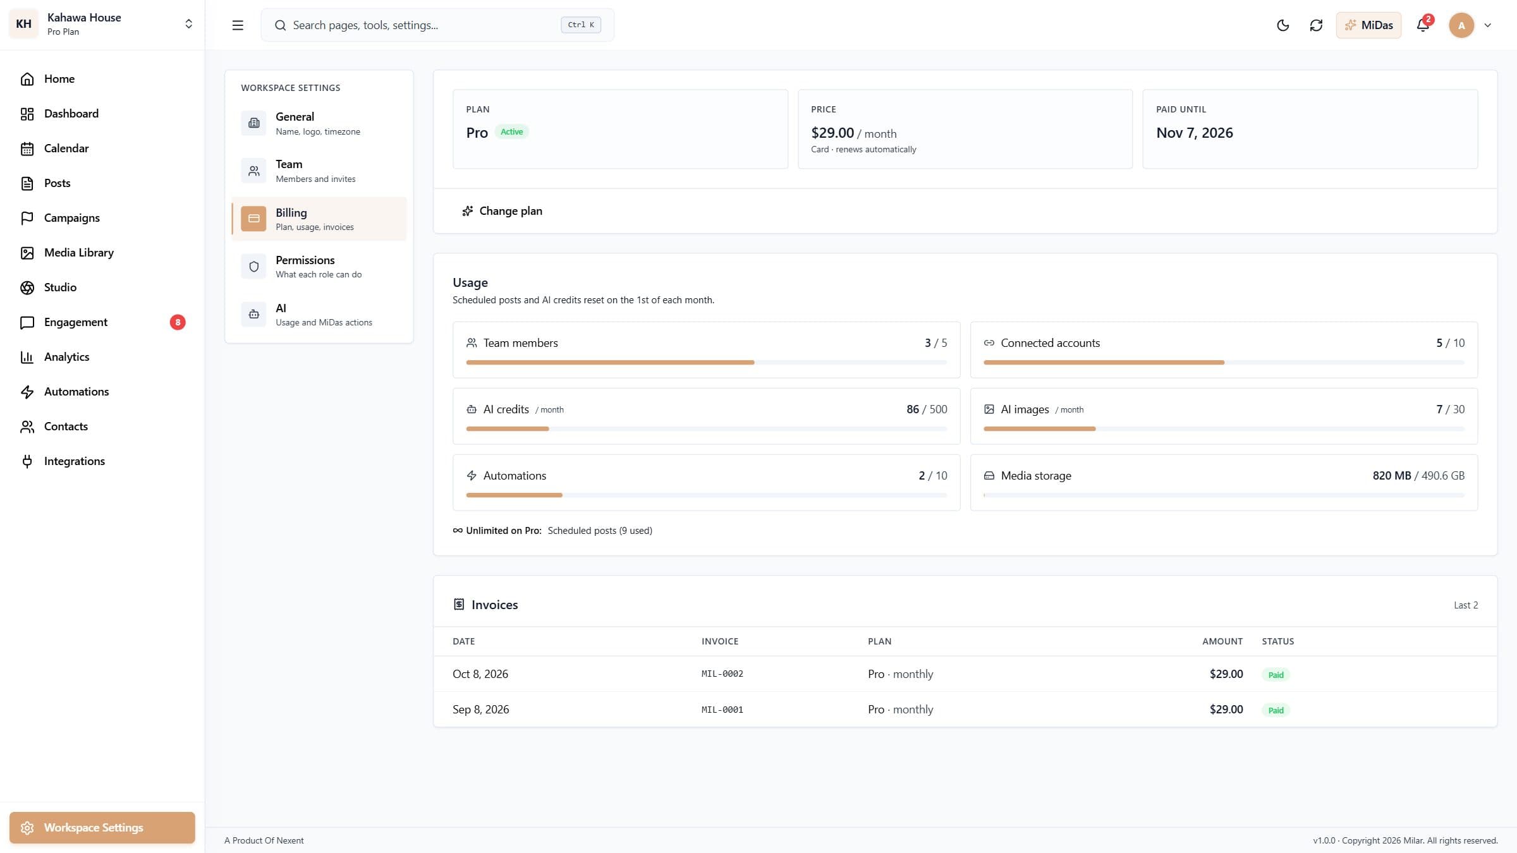1517x853 pixels.
Task: Click the Team members icon in settings
Action: tap(253, 171)
